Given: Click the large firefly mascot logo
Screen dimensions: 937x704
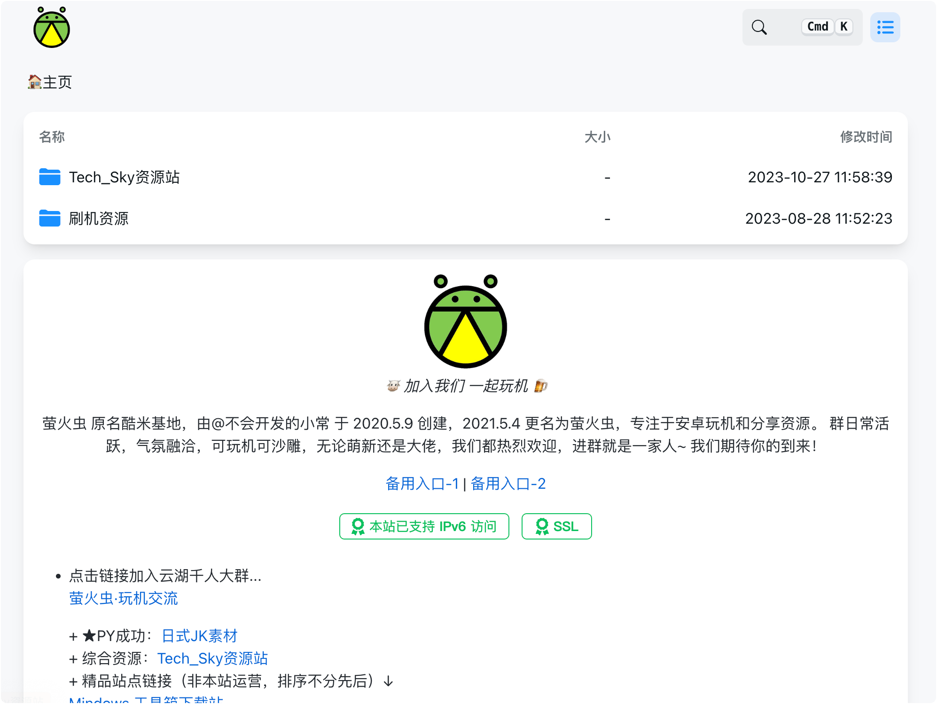Looking at the screenshot, I should tap(466, 324).
